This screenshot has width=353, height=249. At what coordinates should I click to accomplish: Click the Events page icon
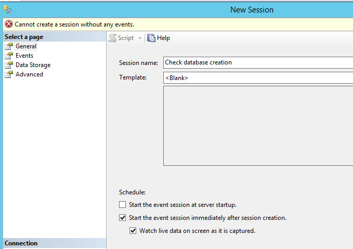(x=8, y=56)
